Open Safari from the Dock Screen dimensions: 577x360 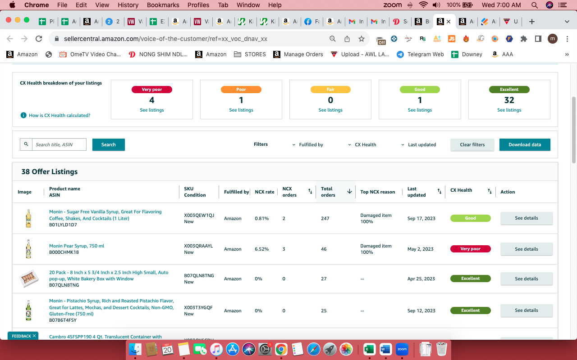[x=313, y=349]
